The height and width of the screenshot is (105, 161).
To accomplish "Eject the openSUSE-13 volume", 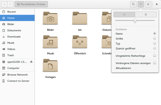I will (31, 62).
